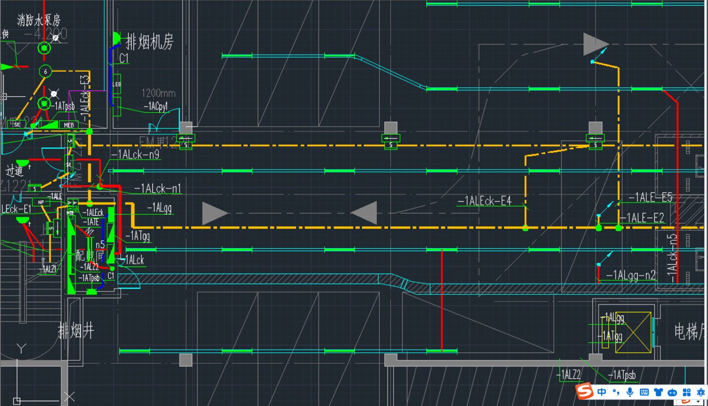Click the 1200mm dimension text
708x406 pixels.
click(158, 93)
